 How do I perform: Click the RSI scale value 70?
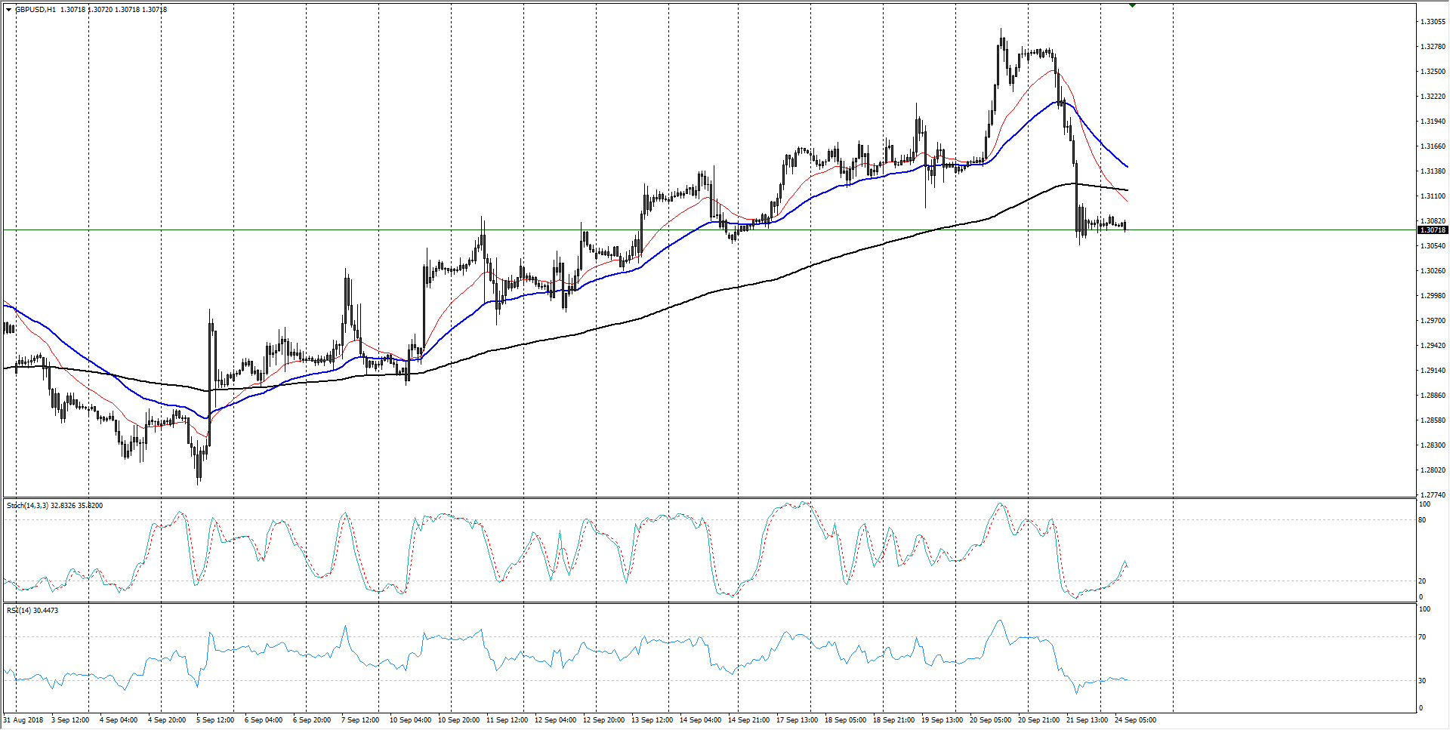[1423, 637]
